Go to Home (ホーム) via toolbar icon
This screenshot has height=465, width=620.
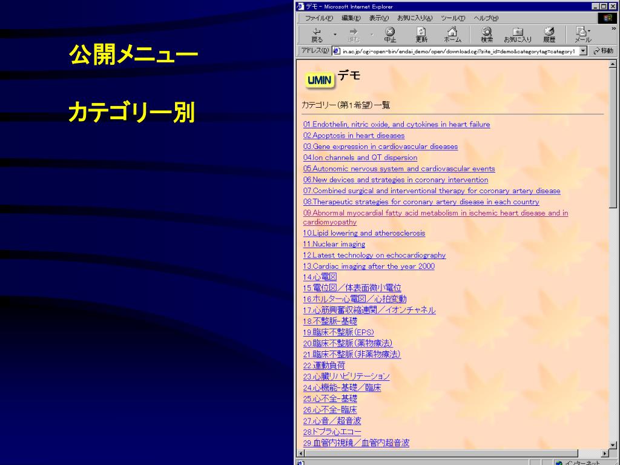pos(452,35)
